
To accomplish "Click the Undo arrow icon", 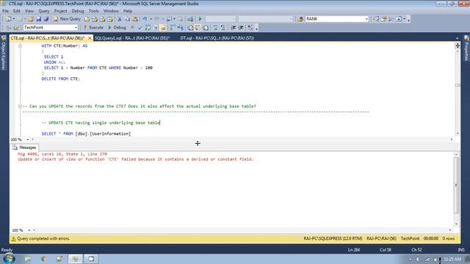I will point(145,19).
